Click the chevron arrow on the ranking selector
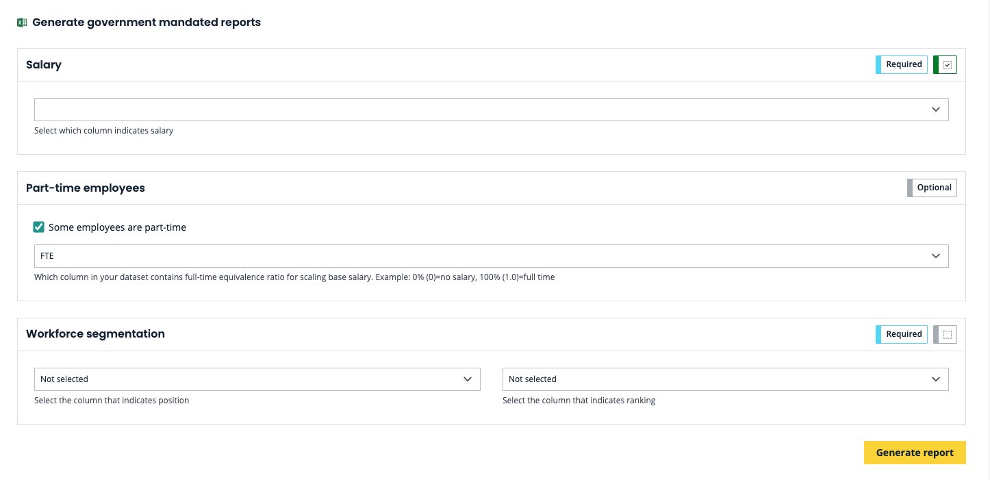990x480 pixels. click(936, 379)
